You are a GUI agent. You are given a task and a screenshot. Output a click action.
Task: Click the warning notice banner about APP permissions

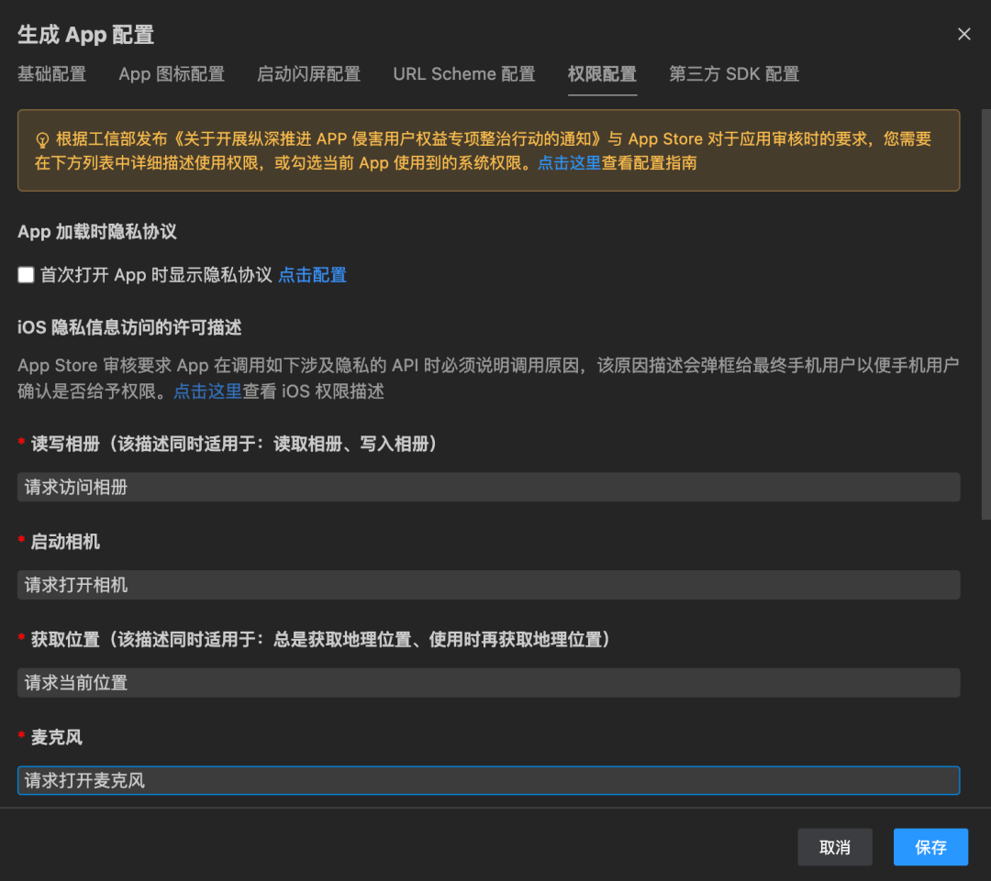point(488,150)
